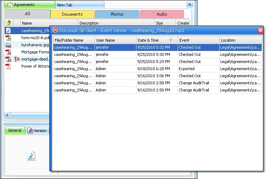Click the MP3 file preview icon
266x179 pixels.
pos(31,156)
